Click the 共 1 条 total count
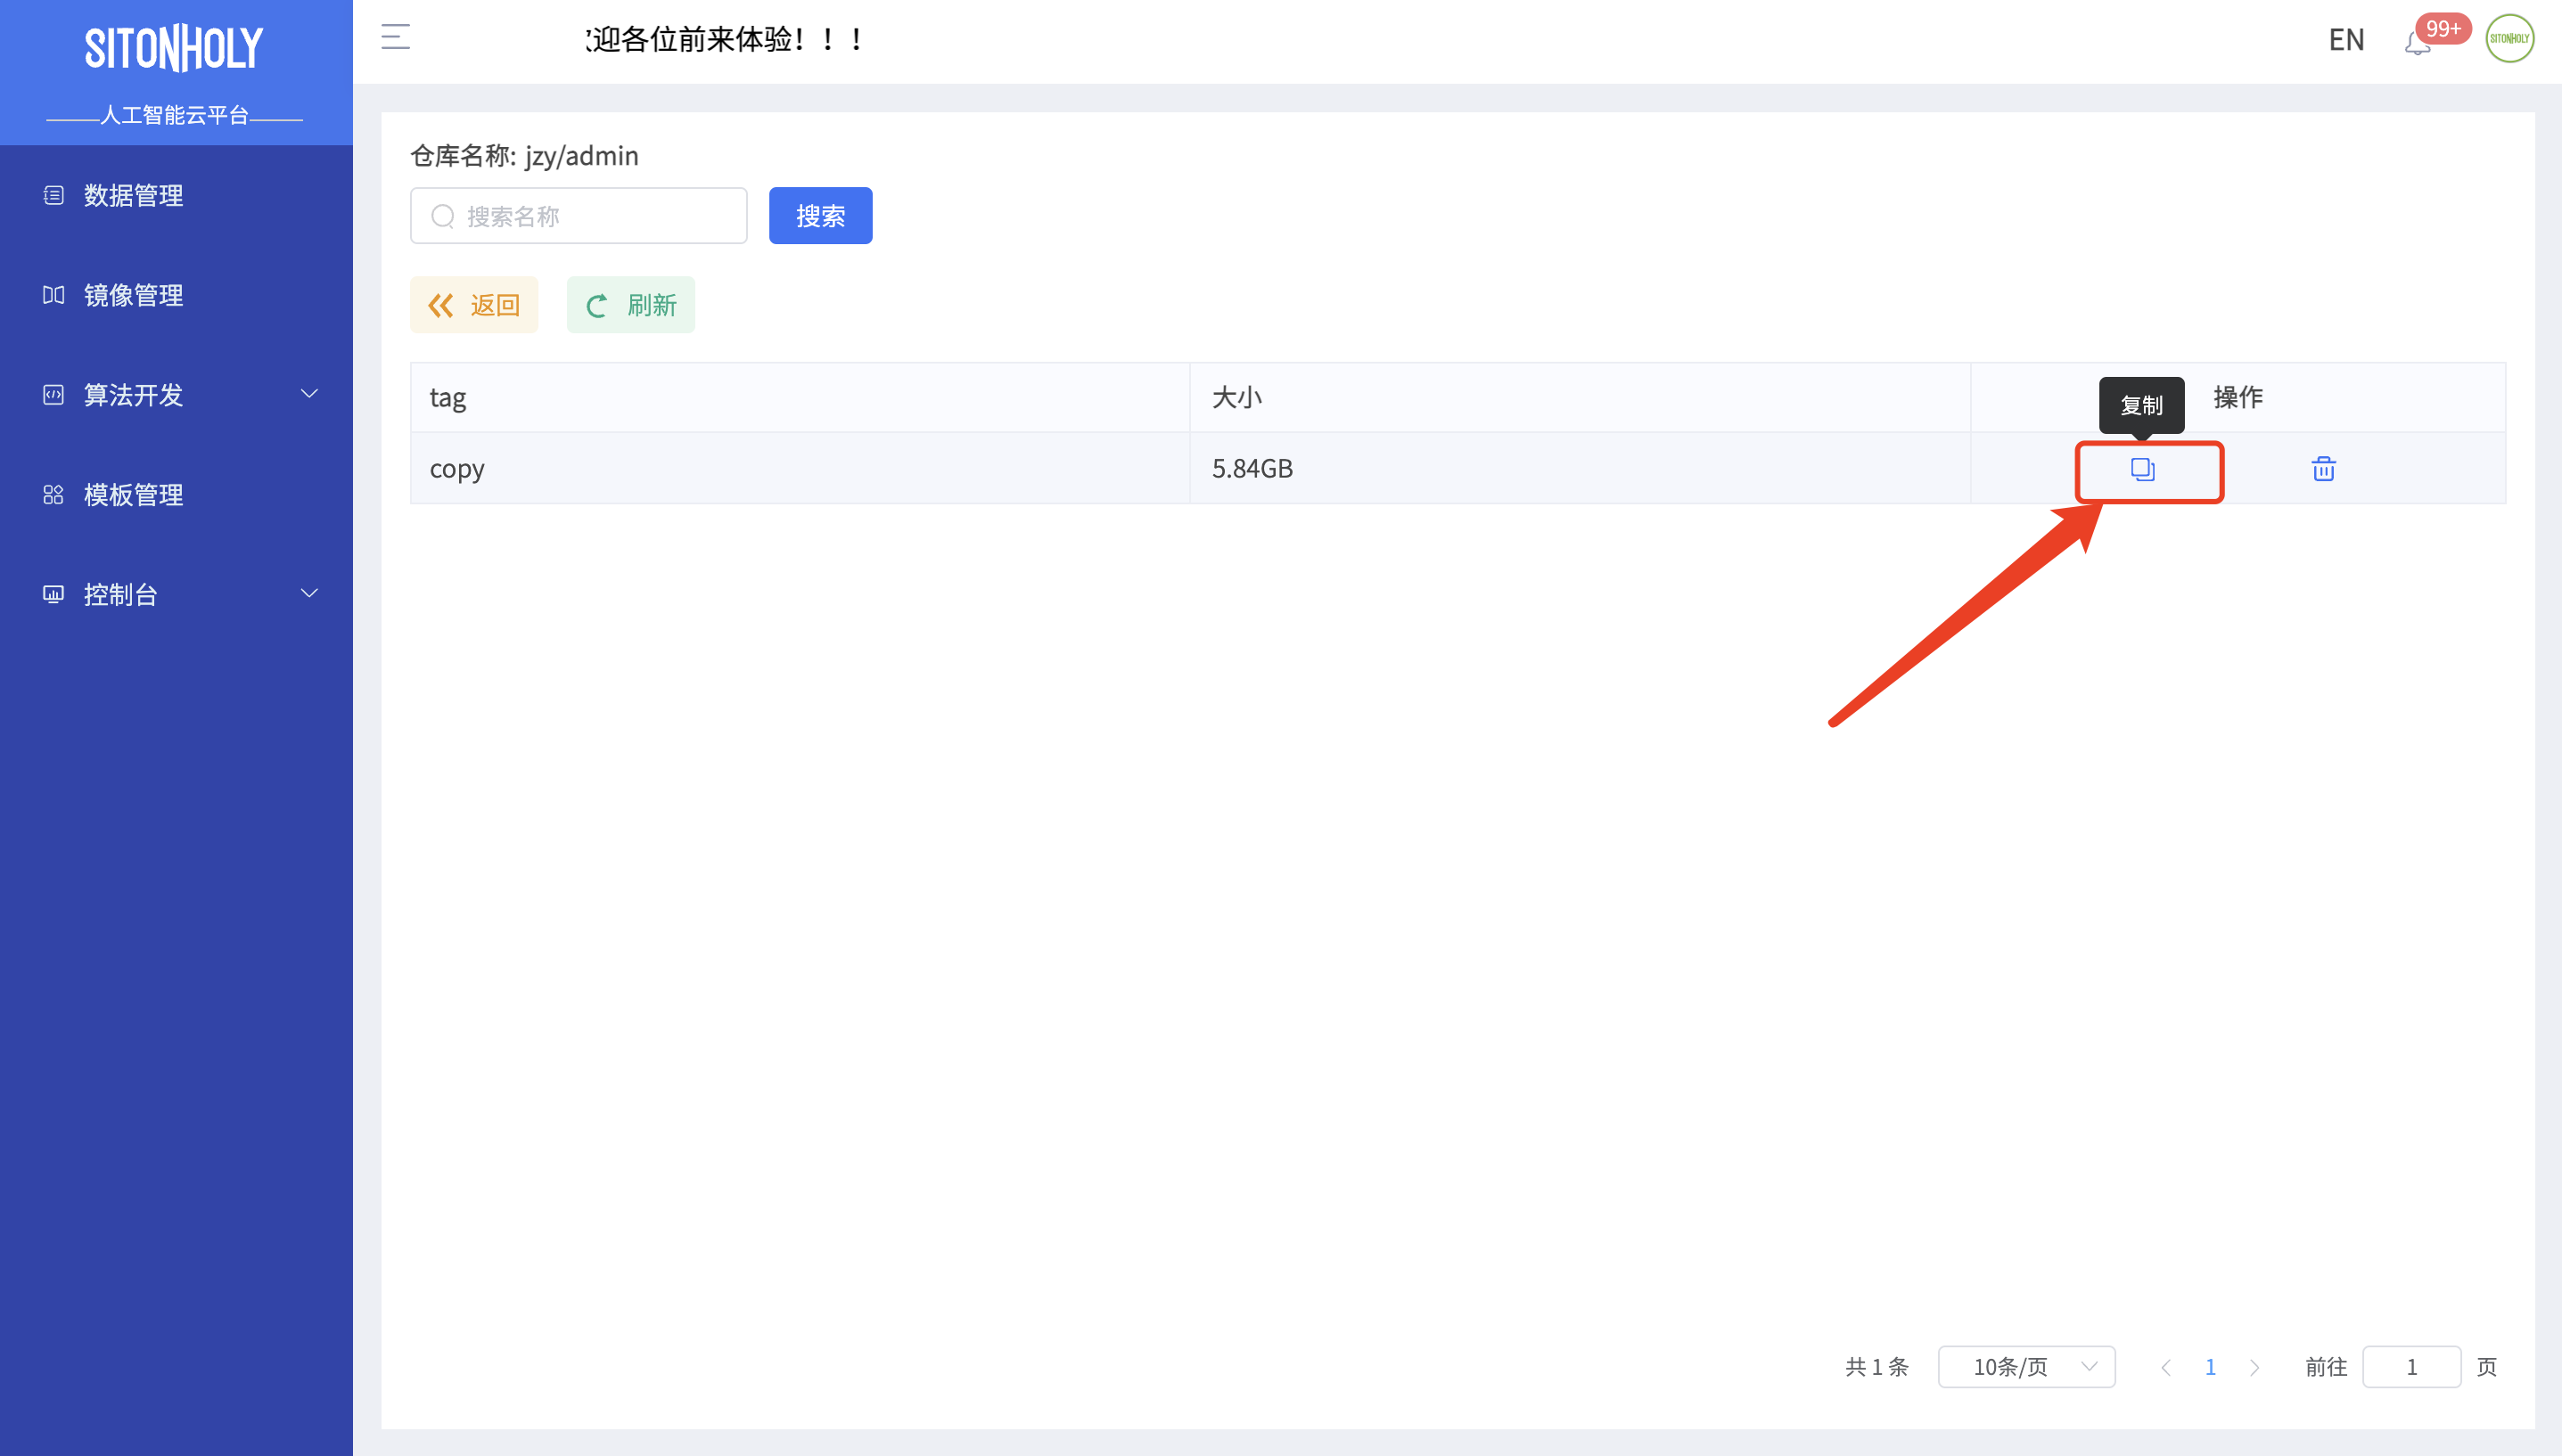This screenshot has height=1456, width=2562. (1876, 1367)
